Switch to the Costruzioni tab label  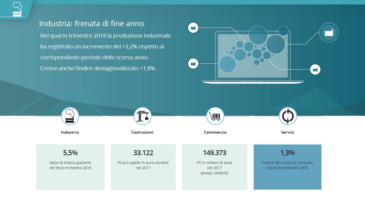click(x=142, y=132)
